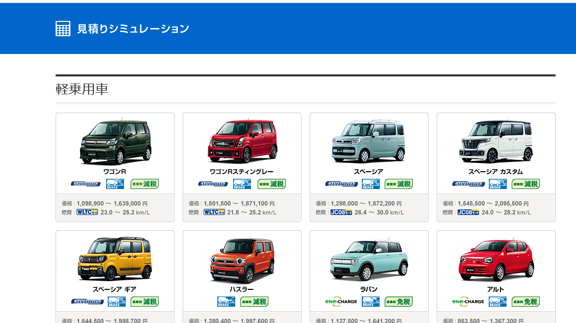Select the yellow スペーシア ギア car image
This screenshot has height=323, width=576.
click(x=115, y=259)
